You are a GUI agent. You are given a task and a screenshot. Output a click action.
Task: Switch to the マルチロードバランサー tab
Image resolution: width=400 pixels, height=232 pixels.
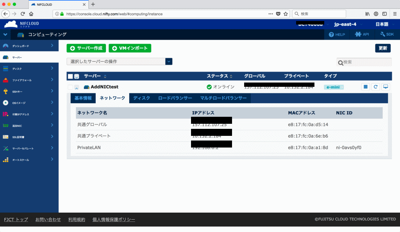point(223,98)
